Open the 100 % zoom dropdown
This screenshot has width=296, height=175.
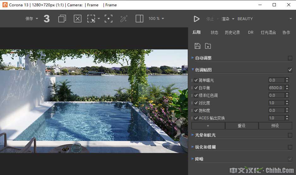pos(156,19)
